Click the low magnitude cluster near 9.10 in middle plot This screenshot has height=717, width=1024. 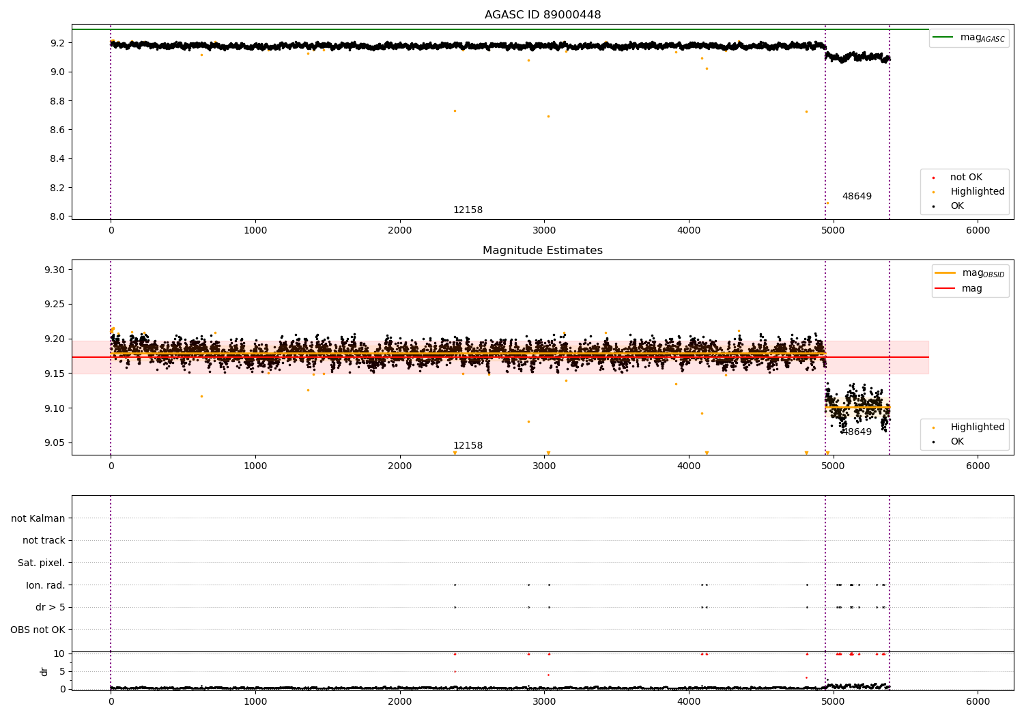point(857,406)
